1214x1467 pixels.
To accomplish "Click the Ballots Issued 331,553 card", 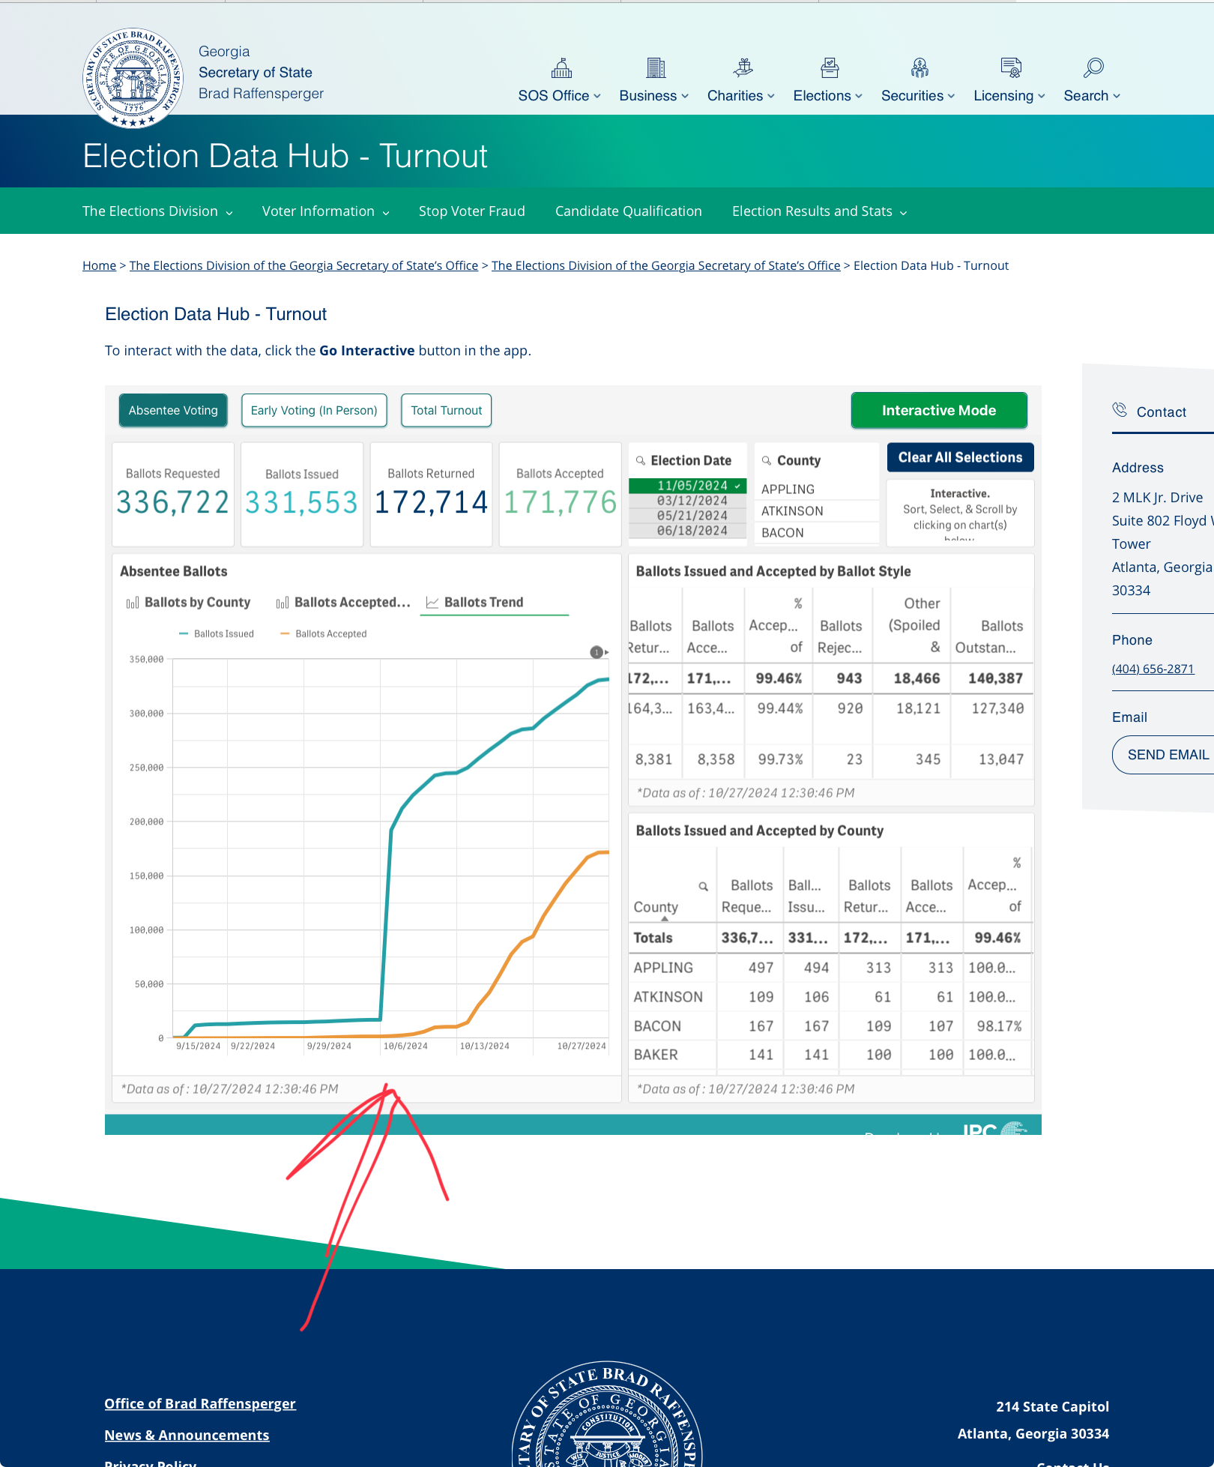I will coord(302,494).
